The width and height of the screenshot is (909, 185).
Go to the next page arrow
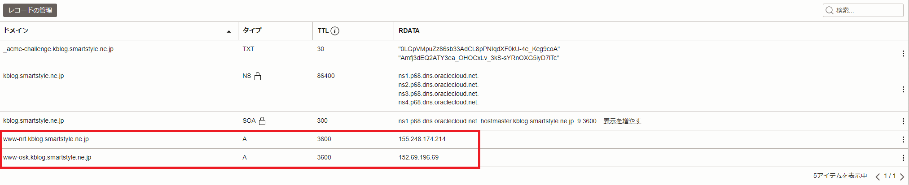pyautogui.click(x=902, y=176)
